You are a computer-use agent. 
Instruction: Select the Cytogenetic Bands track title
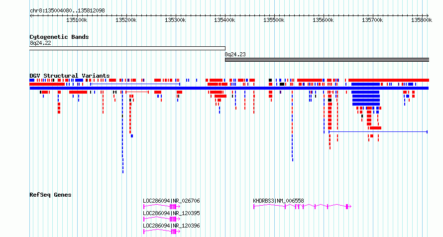click(59, 37)
